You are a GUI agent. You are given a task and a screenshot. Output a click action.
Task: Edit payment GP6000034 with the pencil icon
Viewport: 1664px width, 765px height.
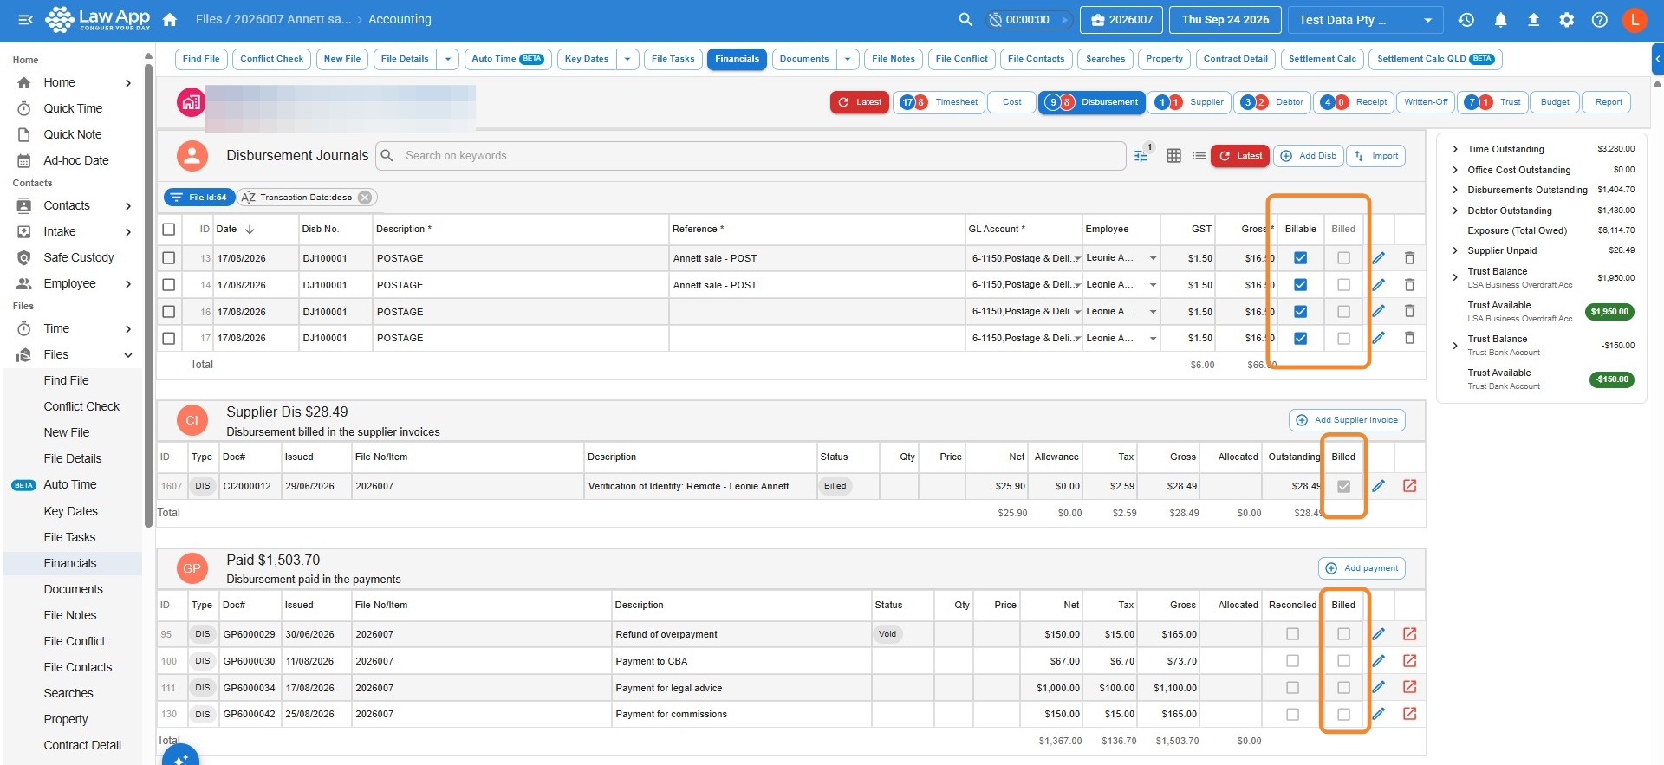point(1378,688)
